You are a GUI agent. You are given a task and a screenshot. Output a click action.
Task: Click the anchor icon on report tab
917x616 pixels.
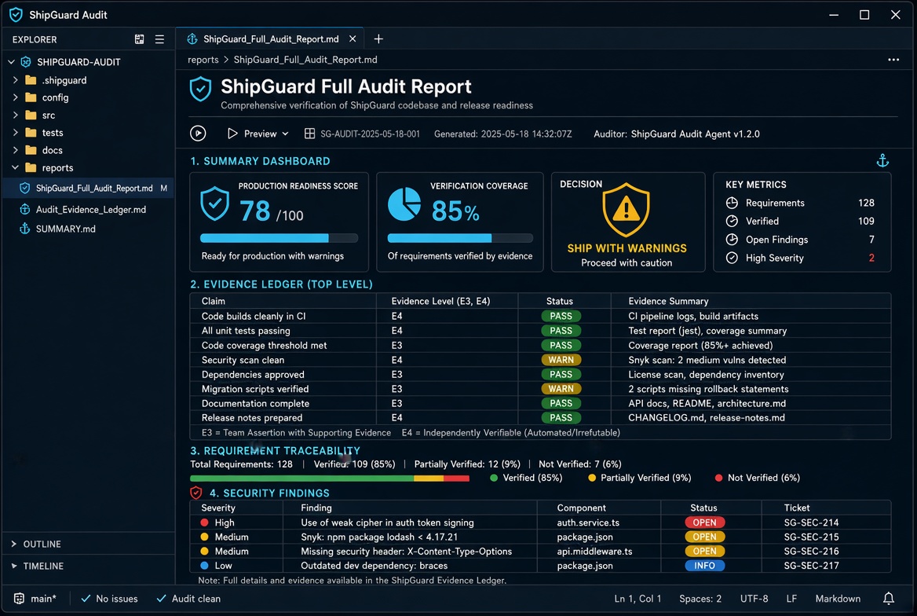[192, 38]
